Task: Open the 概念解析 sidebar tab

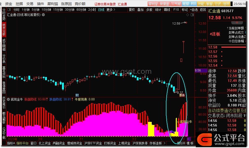Action: coord(4,118)
